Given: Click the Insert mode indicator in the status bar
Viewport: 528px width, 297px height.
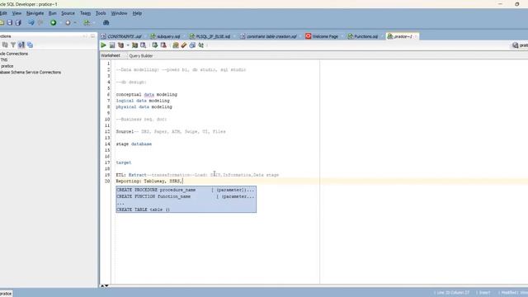Looking at the screenshot, I should click(x=484, y=293).
